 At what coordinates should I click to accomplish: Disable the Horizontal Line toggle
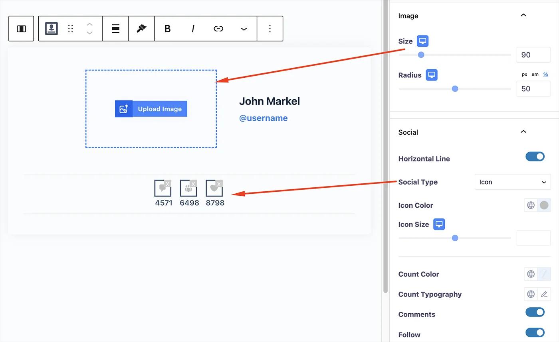coord(535,156)
